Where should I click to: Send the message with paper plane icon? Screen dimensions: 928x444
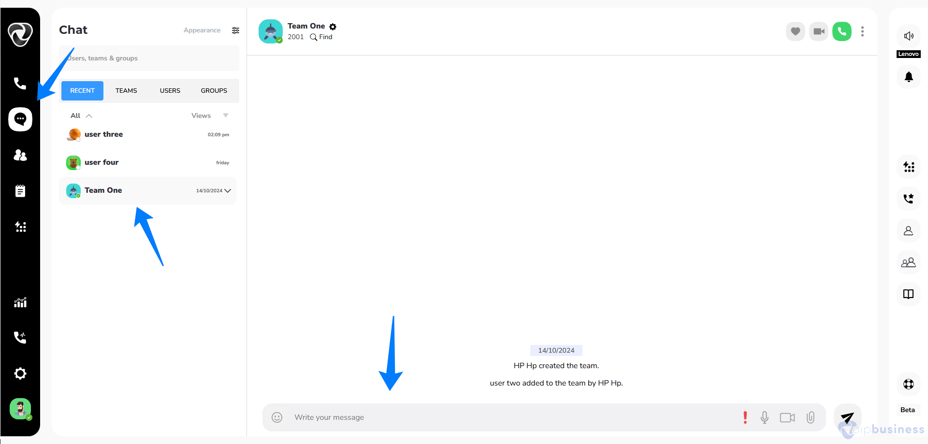click(847, 417)
